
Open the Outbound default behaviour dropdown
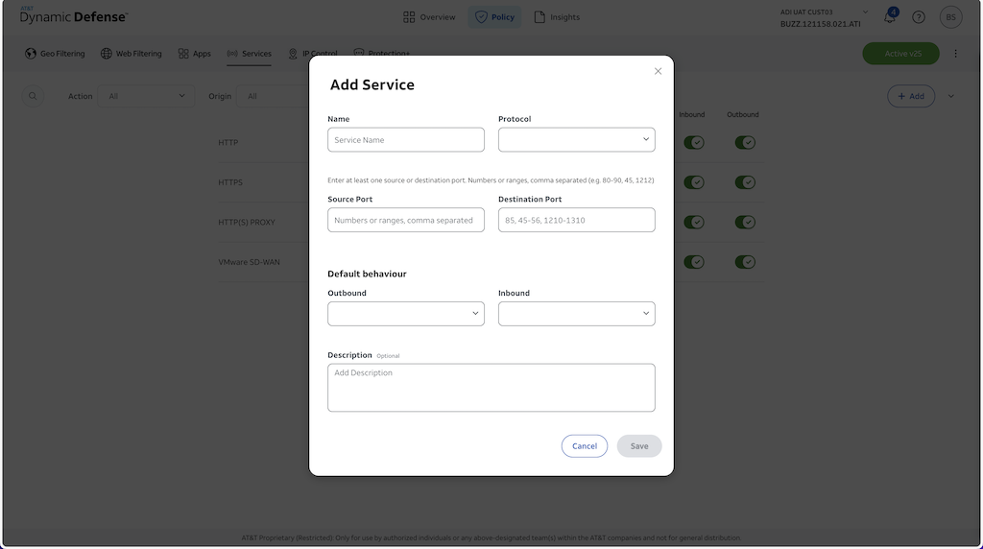pyautogui.click(x=406, y=313)
